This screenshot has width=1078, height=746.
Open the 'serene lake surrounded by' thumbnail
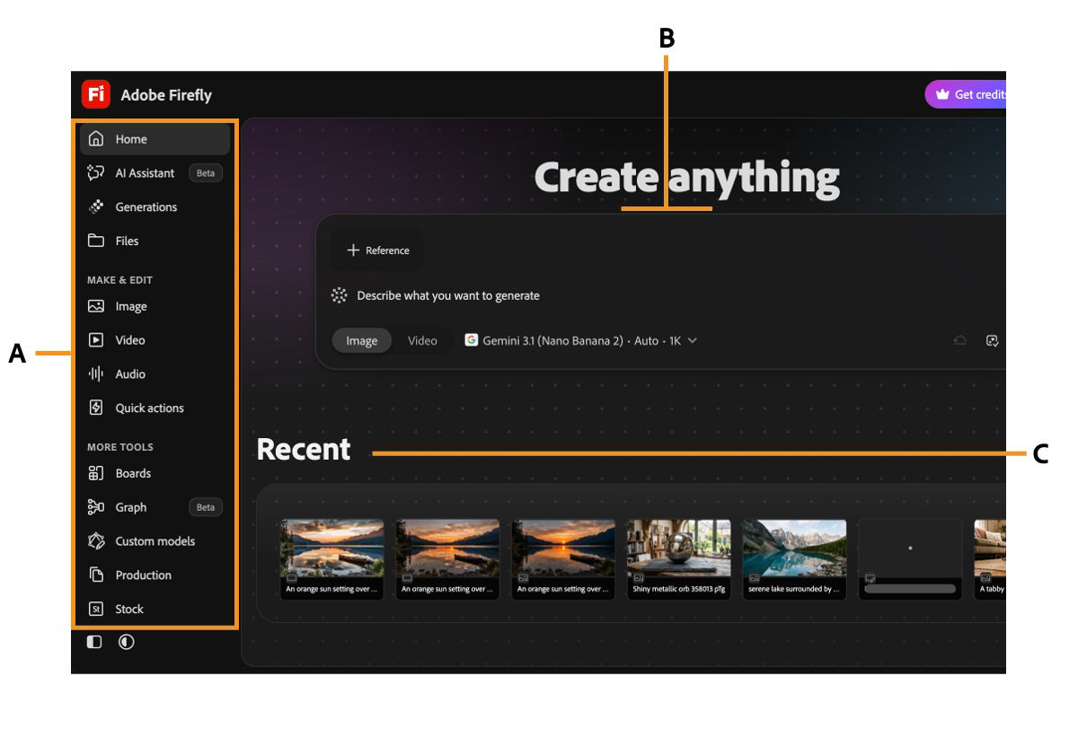pyautogui.click(x=795, y=559)
